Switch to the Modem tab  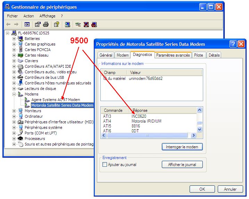tap(123, 55)
